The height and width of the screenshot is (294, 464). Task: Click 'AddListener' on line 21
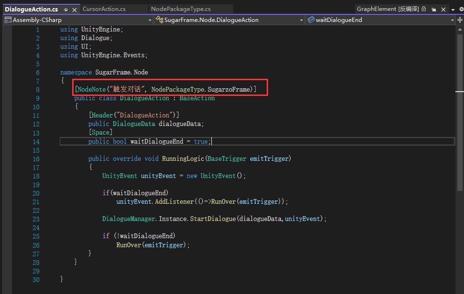coord(174,201)
